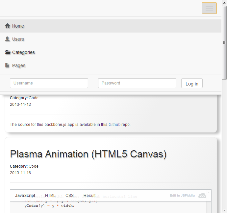Focus the Username input field

(x=49, y=83)
